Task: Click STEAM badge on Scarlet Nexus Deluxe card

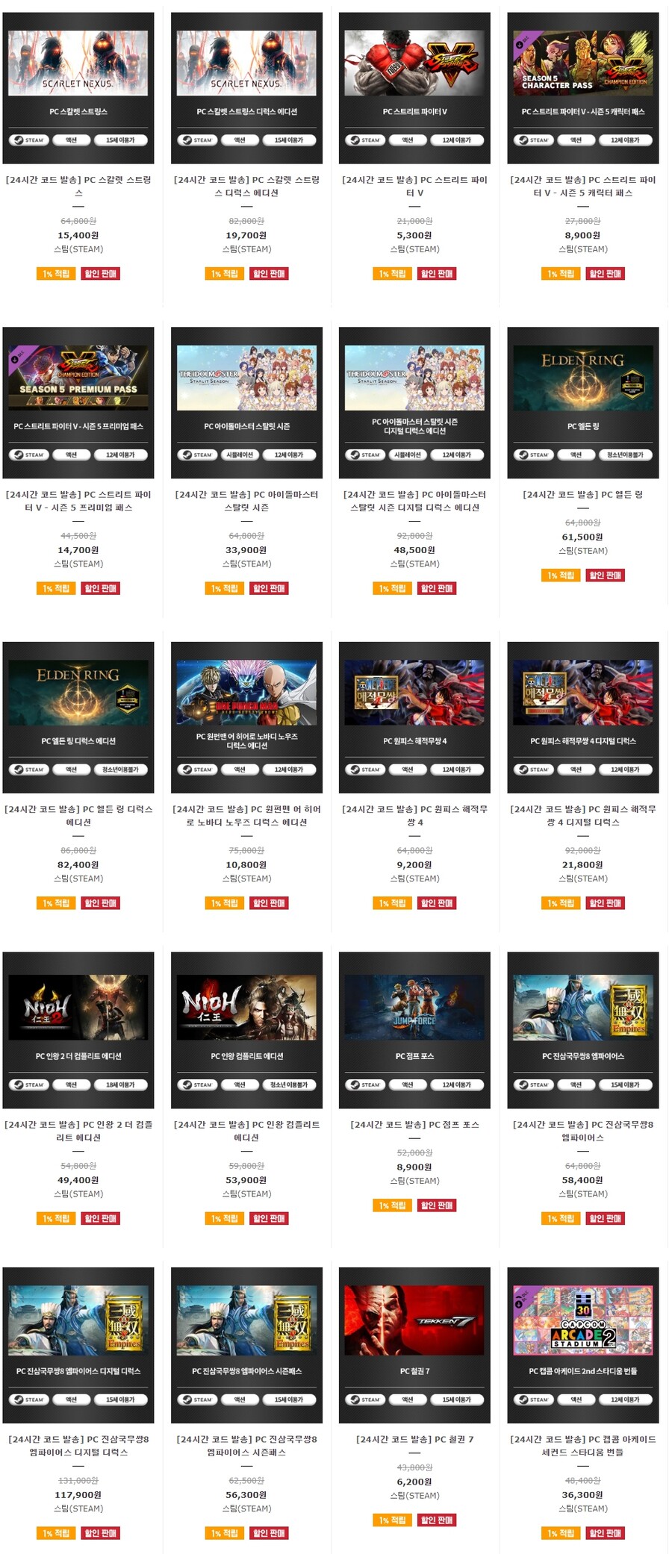Action: point(198,140)
